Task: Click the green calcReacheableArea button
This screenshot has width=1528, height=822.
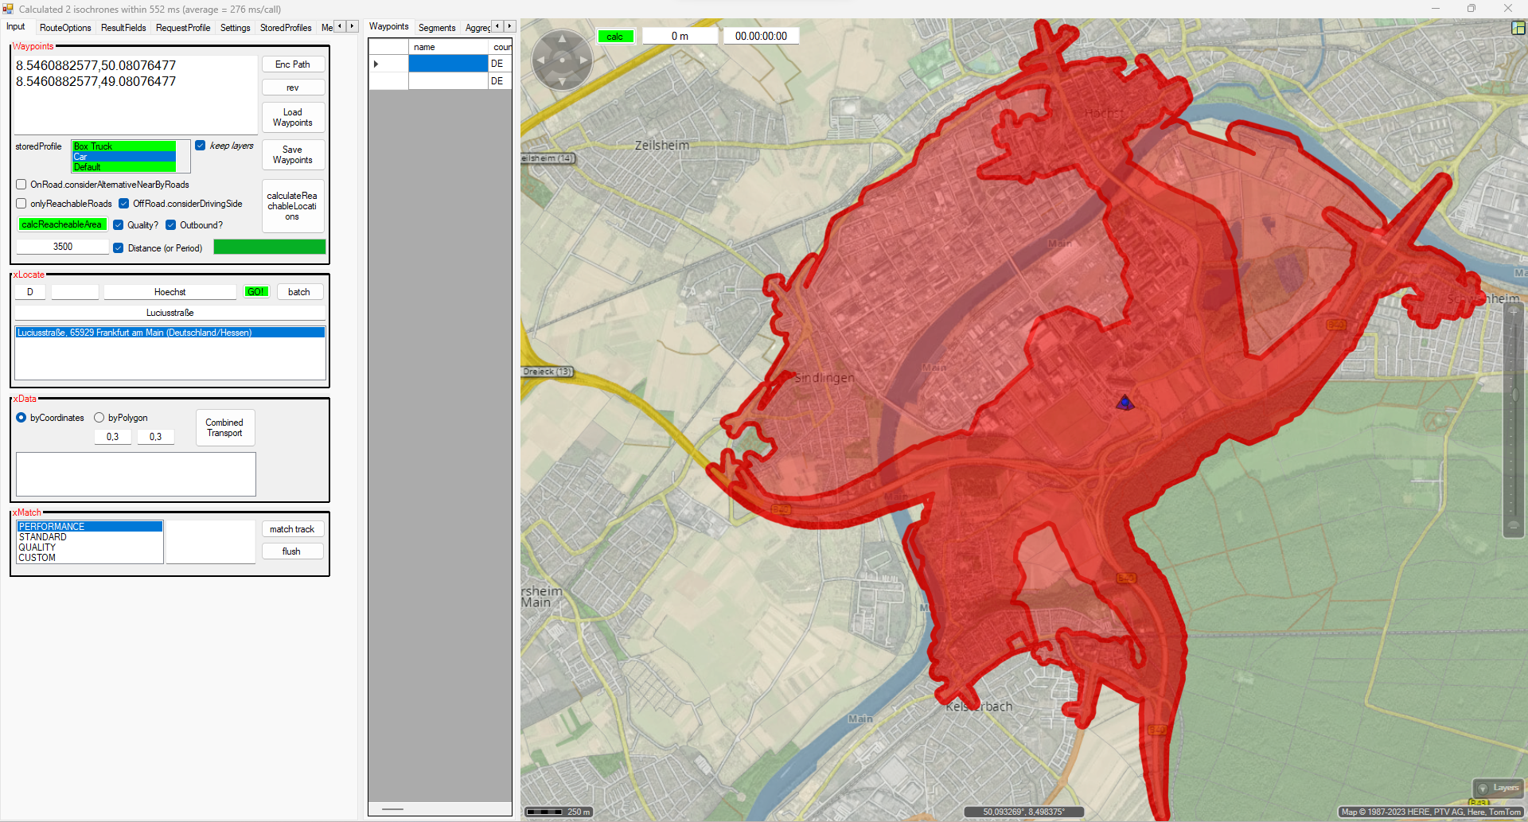Action: click(62, 225)
